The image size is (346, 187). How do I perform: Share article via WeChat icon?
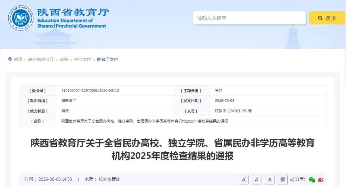coord(312,180)
